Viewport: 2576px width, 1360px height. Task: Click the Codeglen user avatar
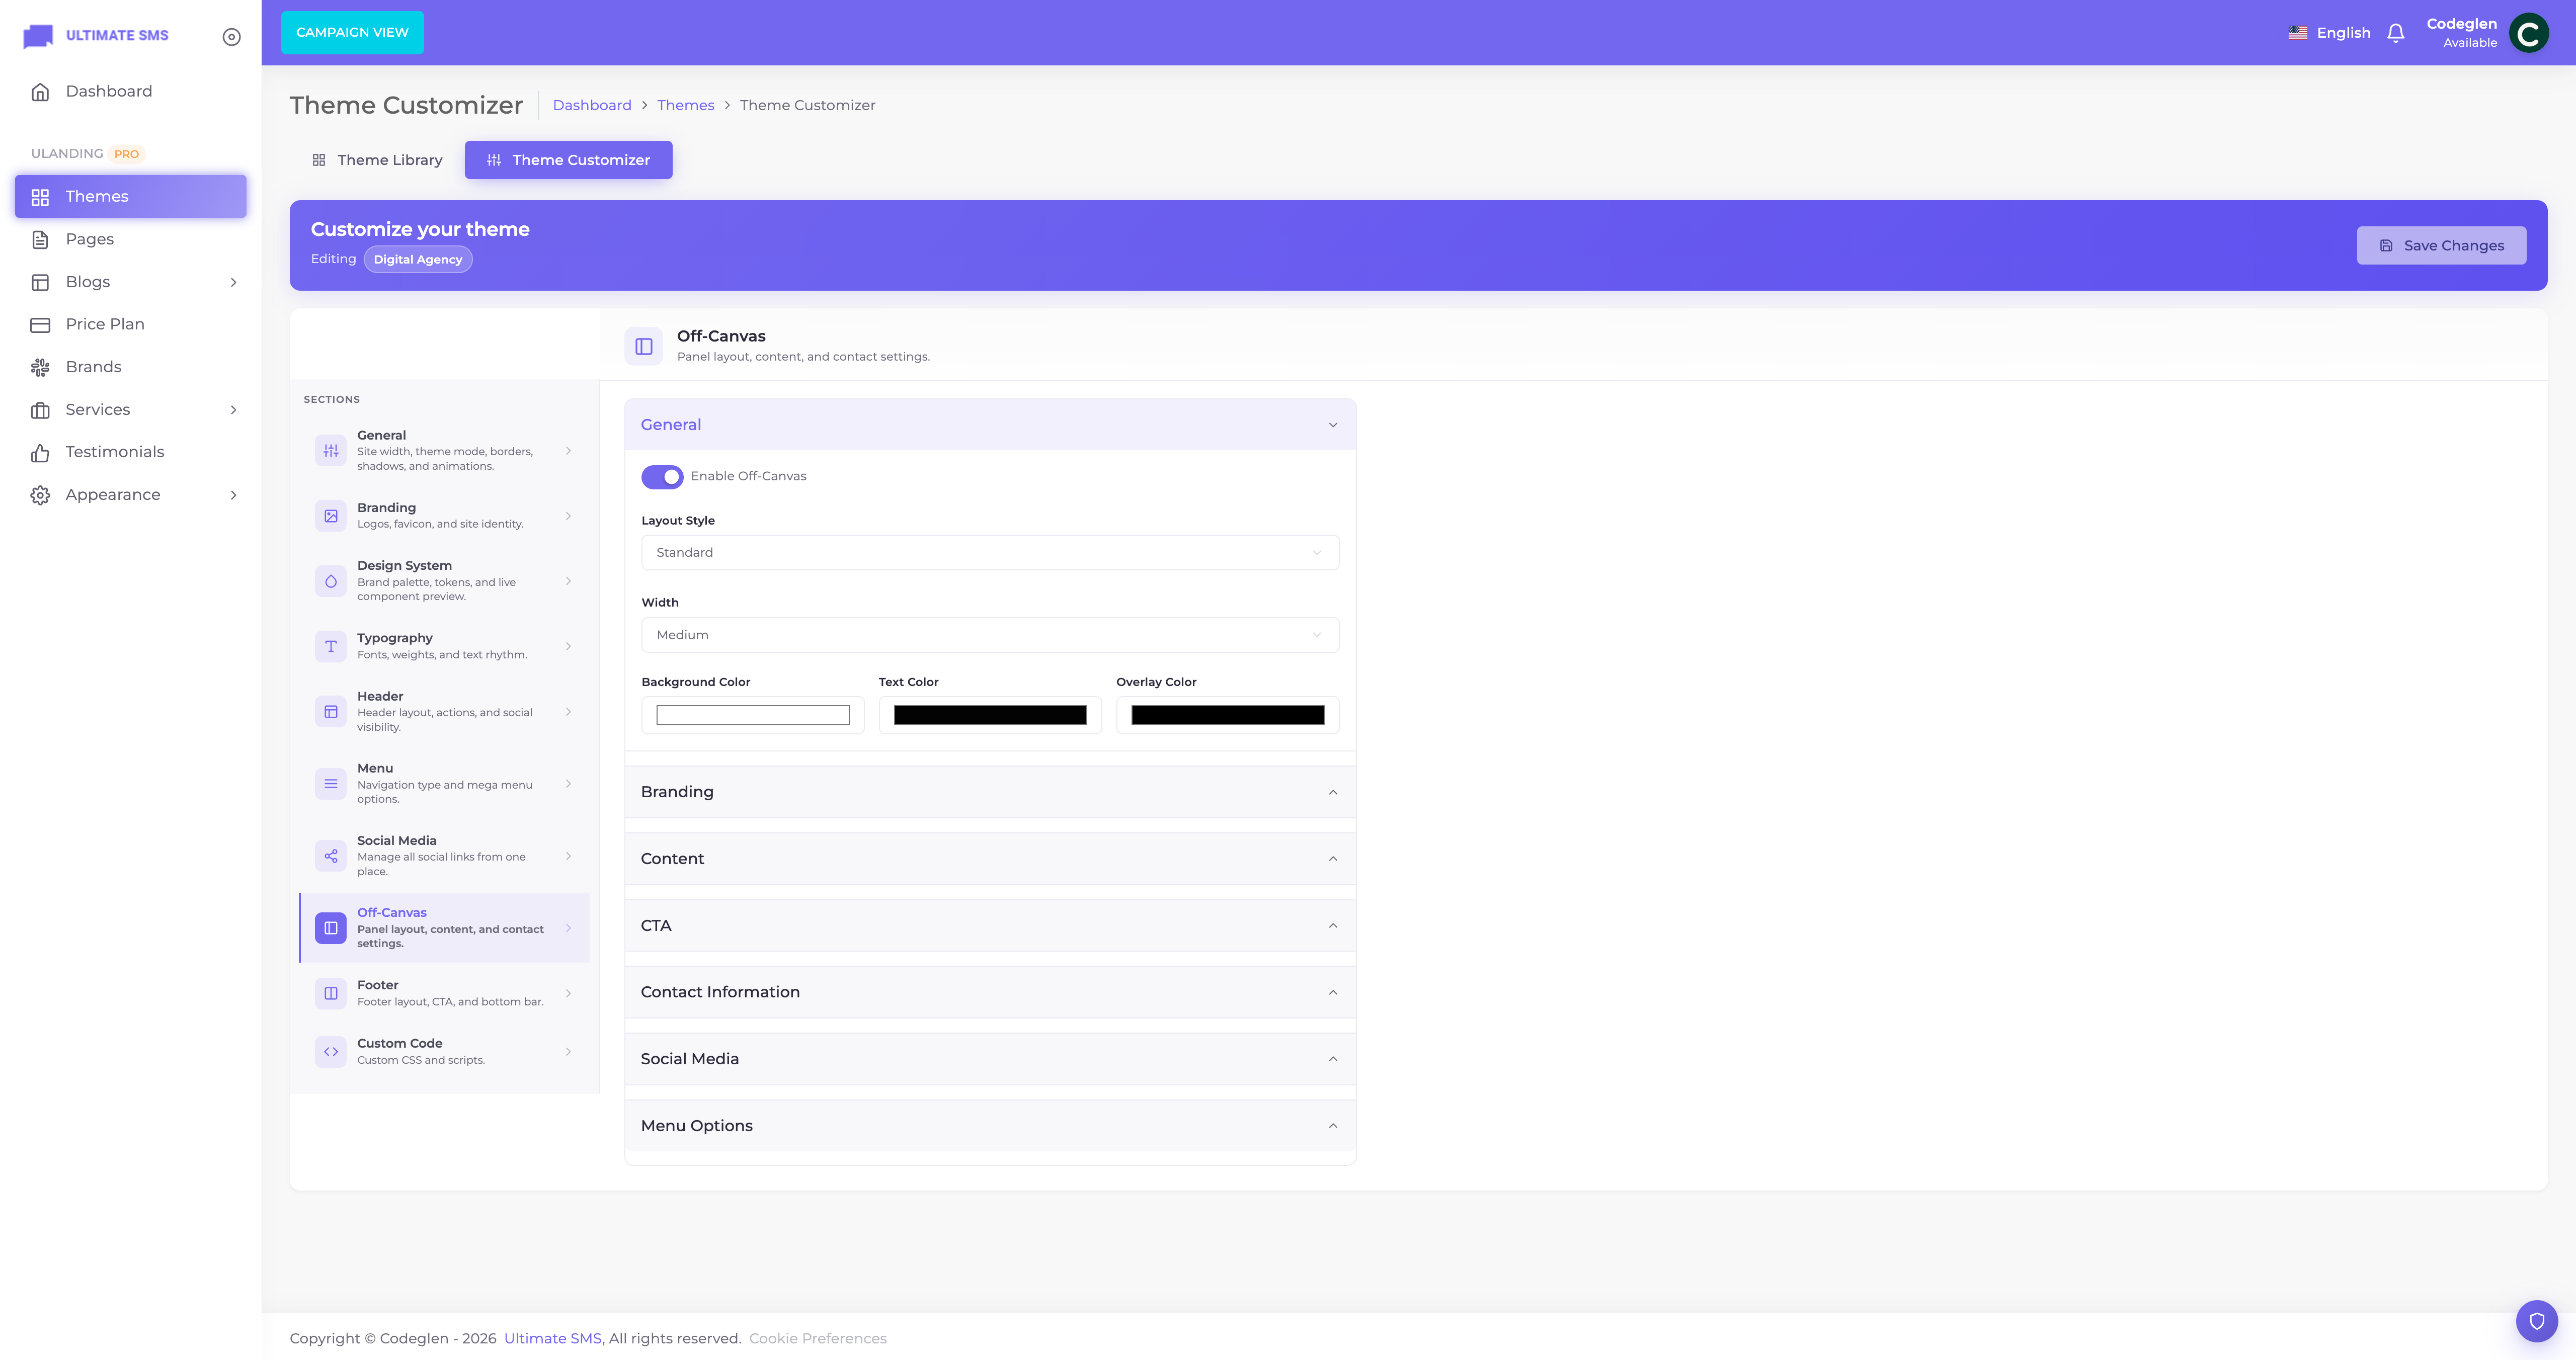click(2529, 33)
